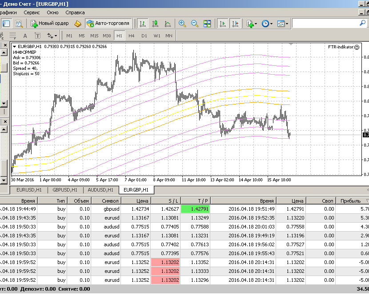Click the triangle before EURGBP,H1 chart title

point(15,47)
